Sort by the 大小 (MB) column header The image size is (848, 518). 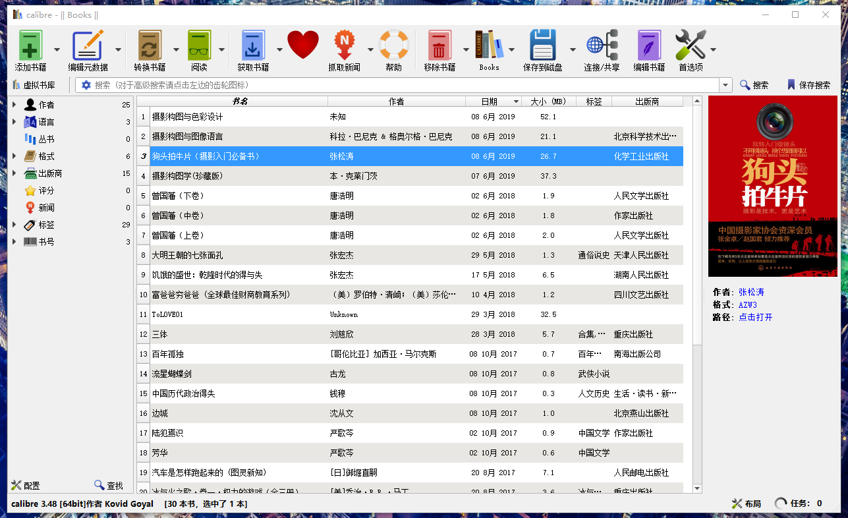548,101
